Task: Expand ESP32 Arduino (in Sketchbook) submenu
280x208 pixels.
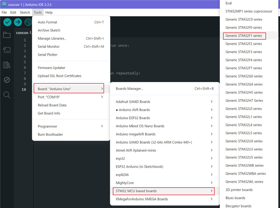Action: (165, 167)
